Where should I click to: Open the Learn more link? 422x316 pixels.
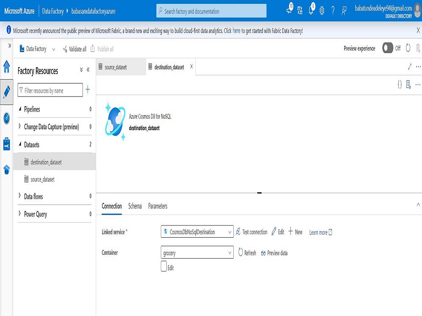pos(321,232)
